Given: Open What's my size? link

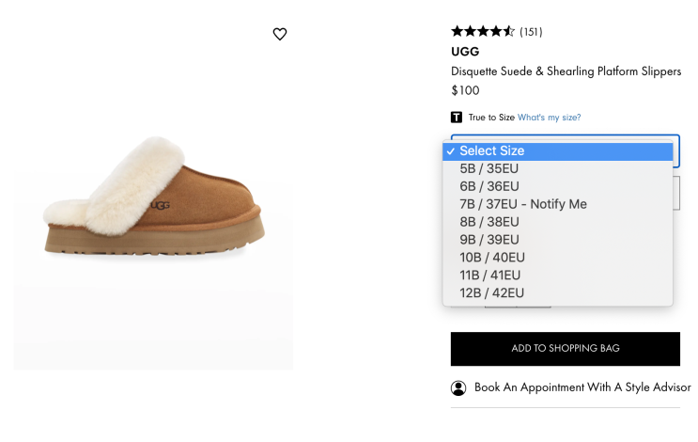Looking at the screenshot, I should click(x=549, y=118).
